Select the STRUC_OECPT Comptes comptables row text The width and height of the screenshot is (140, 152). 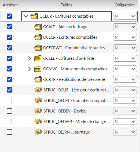click(77, 100)
